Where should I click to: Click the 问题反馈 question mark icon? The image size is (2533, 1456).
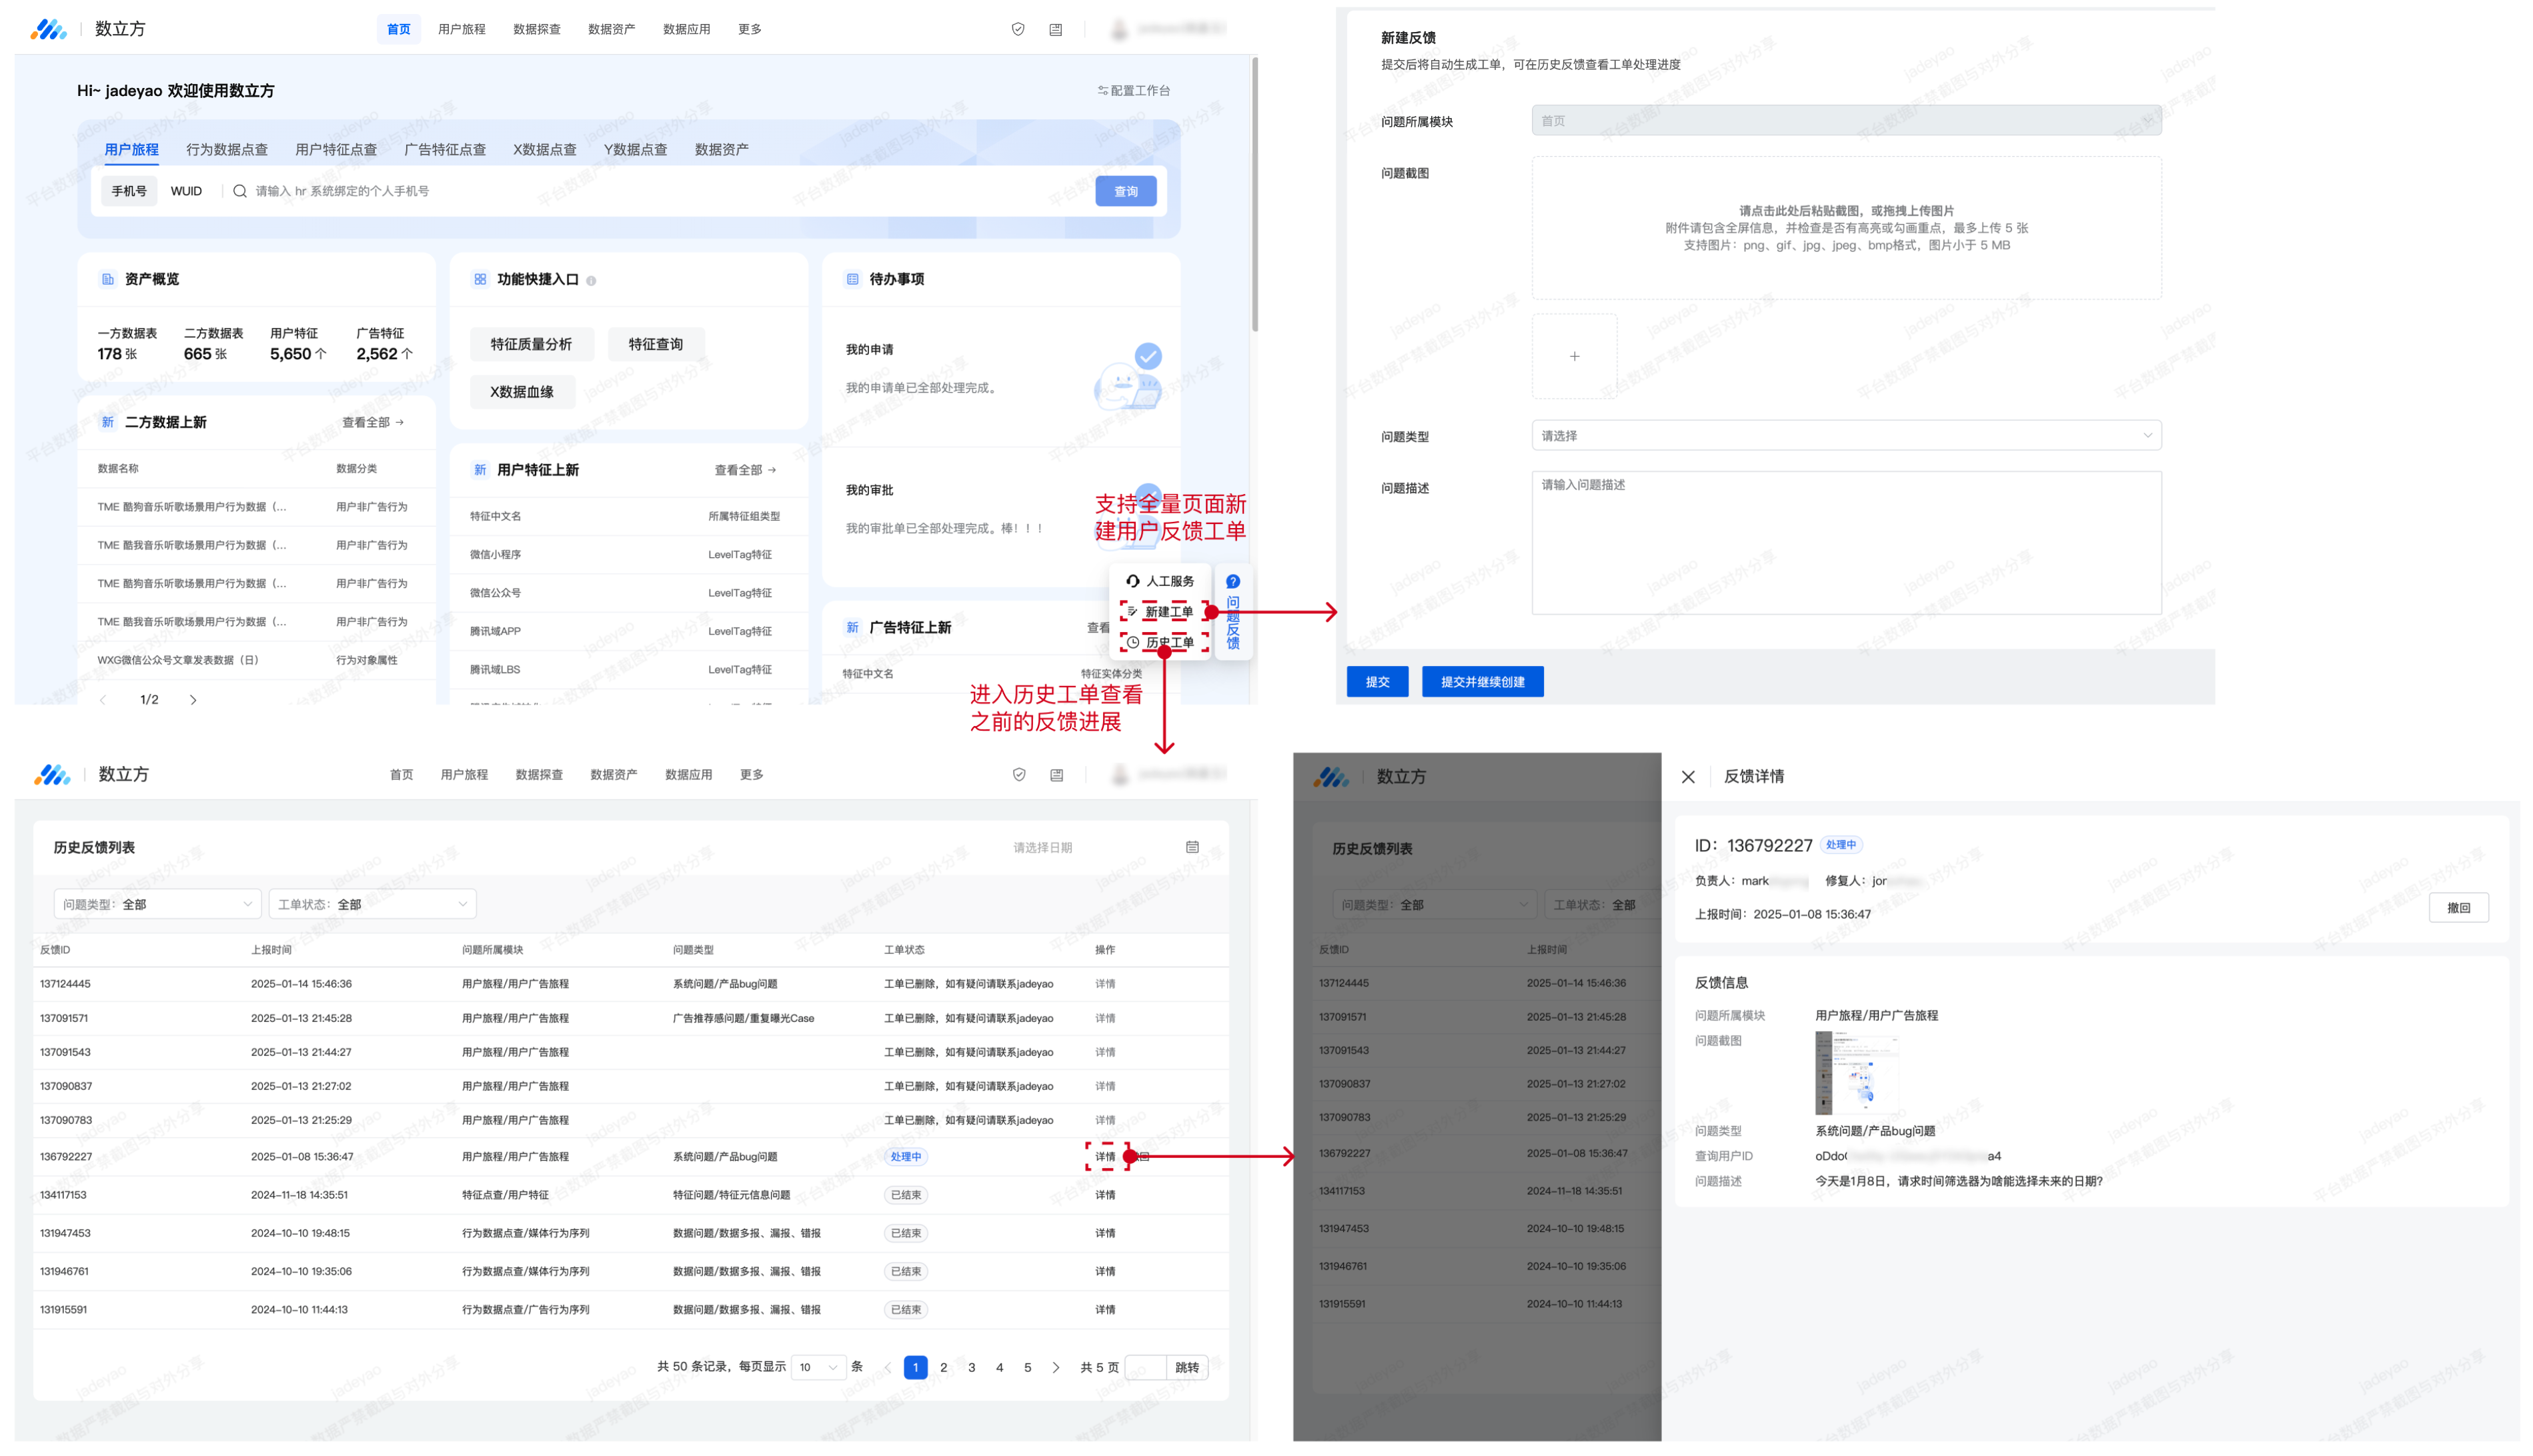tap(1232, 581)
